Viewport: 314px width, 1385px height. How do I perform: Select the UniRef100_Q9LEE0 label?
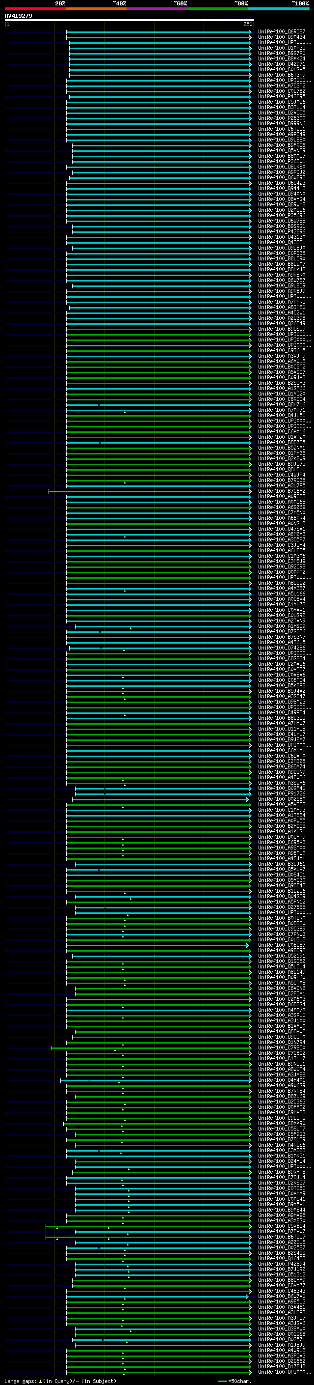coord(281,140)
